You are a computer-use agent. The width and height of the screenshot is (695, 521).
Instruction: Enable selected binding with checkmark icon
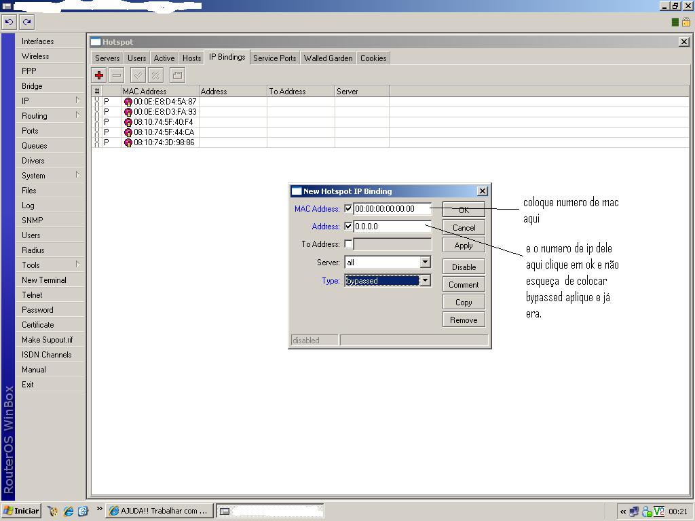point(138,75)
